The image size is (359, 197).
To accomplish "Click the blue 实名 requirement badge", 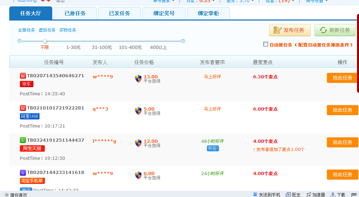I will point(213,148).
